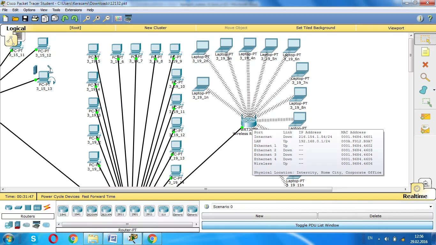Reset zoom with the R magnifier icon
The image size is (436, 245).
(x=96, y=19)
